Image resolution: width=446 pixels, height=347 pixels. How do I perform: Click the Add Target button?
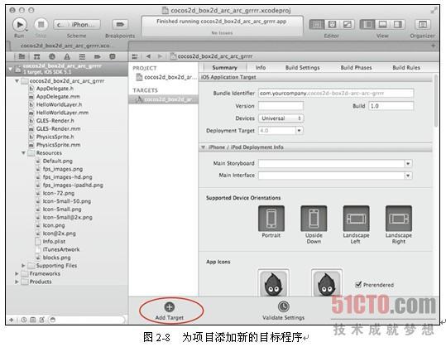coord(170,311)
